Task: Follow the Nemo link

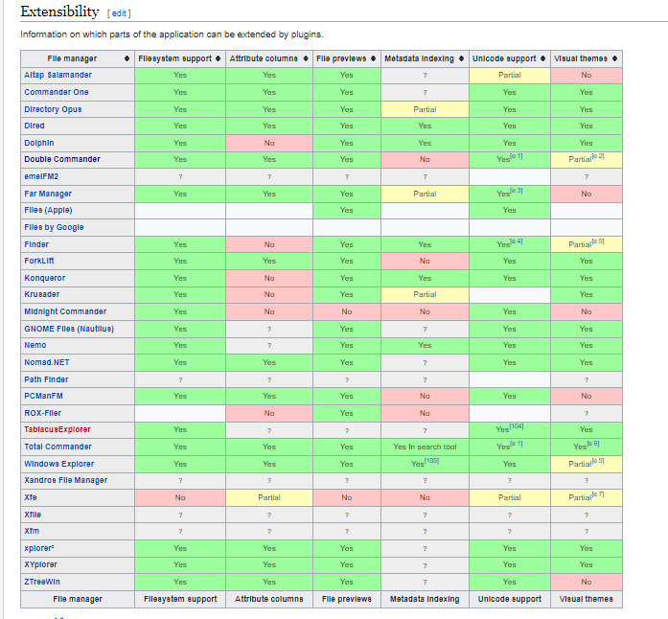Action: click(x=35, y=345)
